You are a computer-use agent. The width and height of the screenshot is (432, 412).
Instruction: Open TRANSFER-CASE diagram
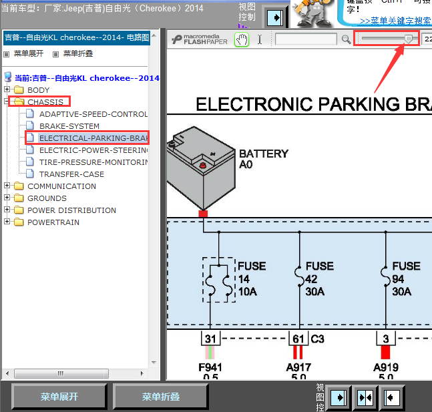(x=71, y=174)
